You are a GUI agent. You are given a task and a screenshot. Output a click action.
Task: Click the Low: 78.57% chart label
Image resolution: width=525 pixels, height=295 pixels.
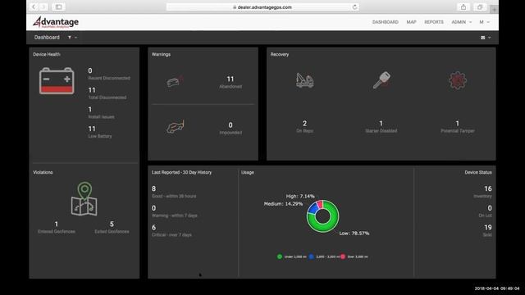[x=354, y=233]
